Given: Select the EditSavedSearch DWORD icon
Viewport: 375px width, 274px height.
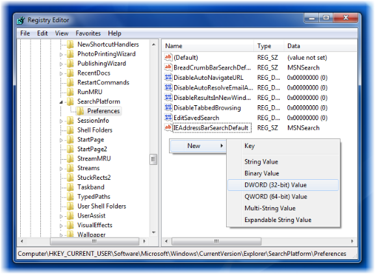Looking at the screenshot, I should coord(168,118).
